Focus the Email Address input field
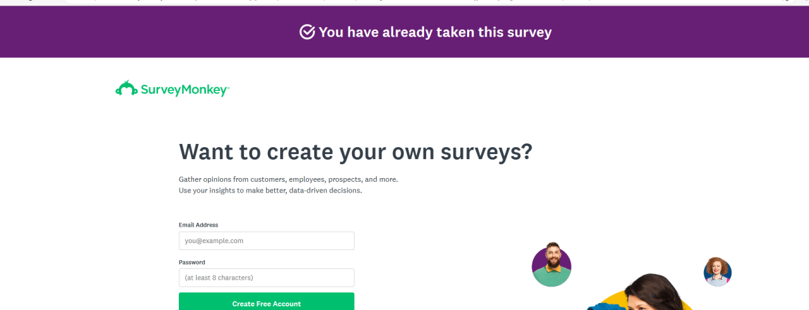Screen dimensions: 809x310 [266, 241]
